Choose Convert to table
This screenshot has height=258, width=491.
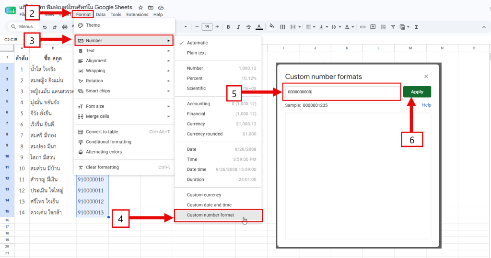[x=124, y=132]
